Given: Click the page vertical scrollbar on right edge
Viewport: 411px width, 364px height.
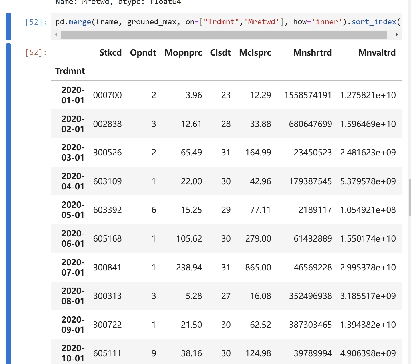Looking at the screenshot, I should coord(410,197).
